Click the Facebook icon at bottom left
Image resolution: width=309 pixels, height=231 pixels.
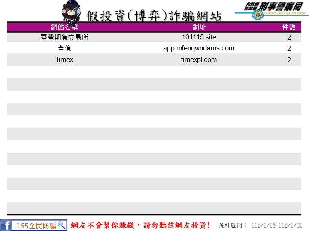[6, 225]
